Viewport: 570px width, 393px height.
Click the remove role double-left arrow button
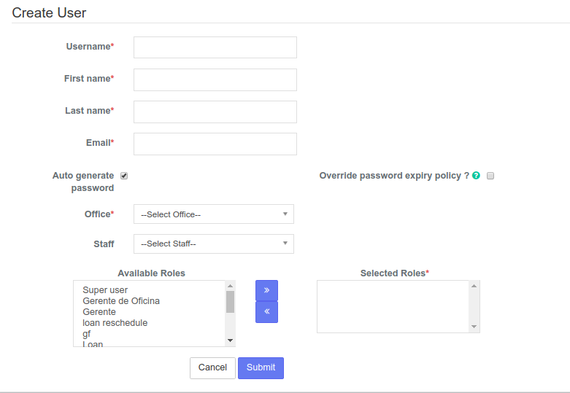coord(266,311)
